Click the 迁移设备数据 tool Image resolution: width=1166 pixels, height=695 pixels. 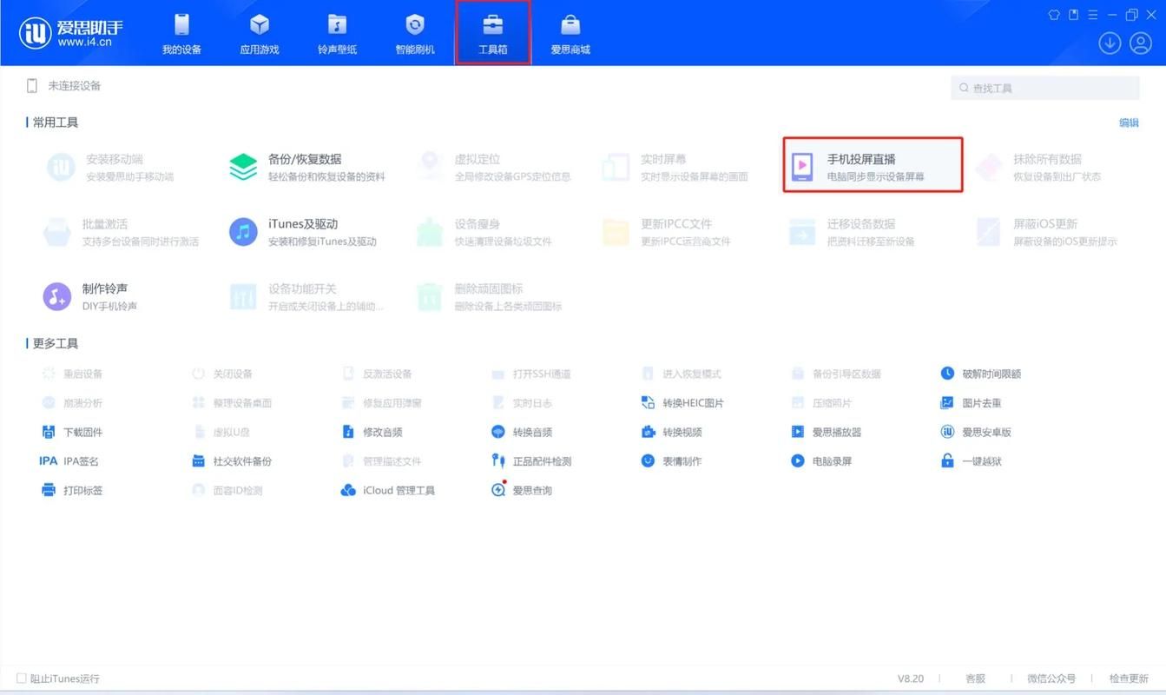coord(852,232)
